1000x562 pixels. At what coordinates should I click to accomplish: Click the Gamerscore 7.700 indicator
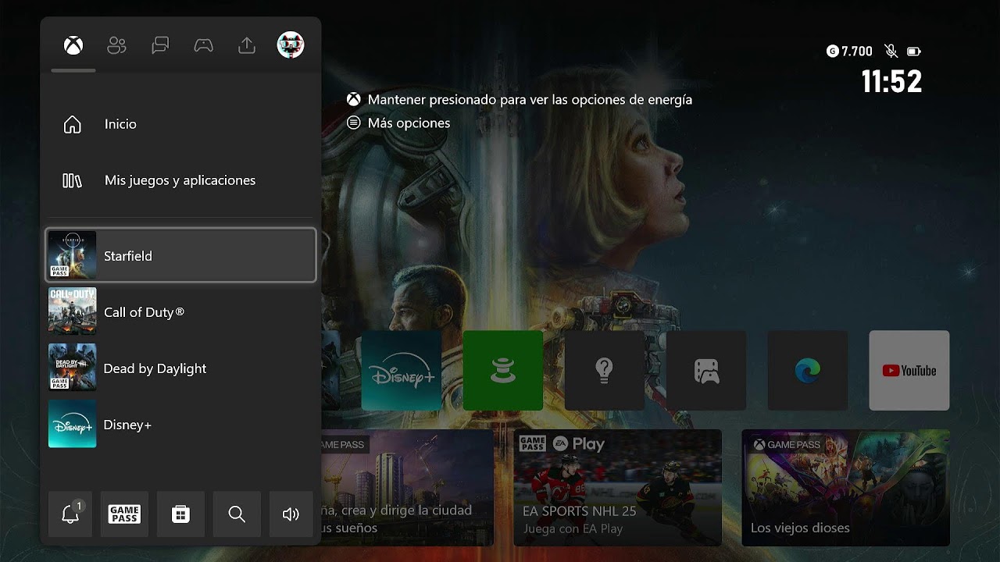point(849,52)
